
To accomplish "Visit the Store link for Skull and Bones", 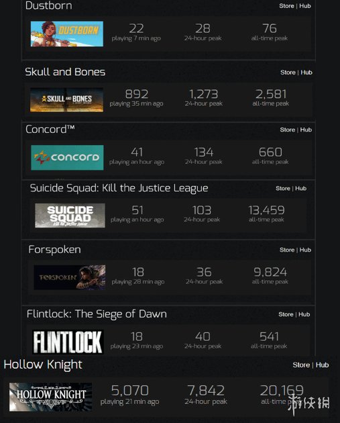I will (x=288, y=73).
